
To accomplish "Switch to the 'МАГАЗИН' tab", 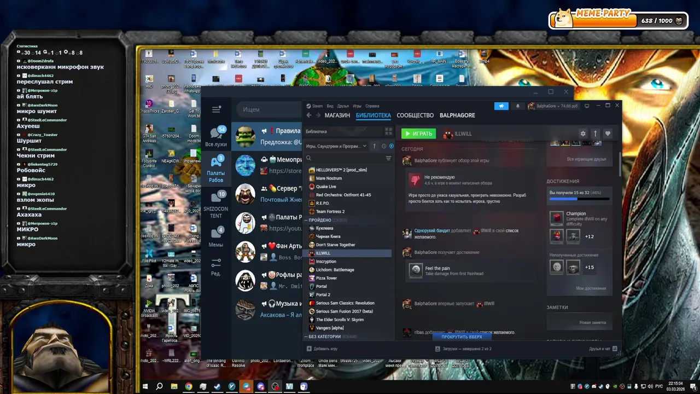I will click(337, 115).
